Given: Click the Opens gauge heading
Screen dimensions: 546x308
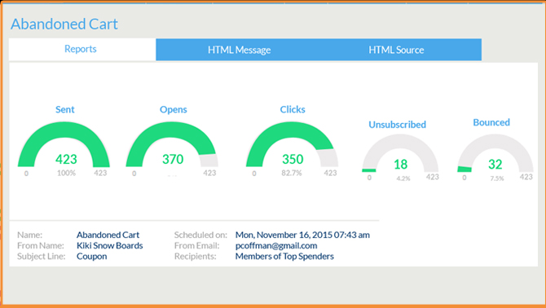Looking at the screenshot, I should [174, 110].
